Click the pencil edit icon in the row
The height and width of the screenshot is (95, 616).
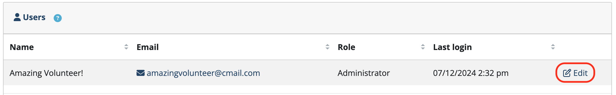[x=567, y=73]
